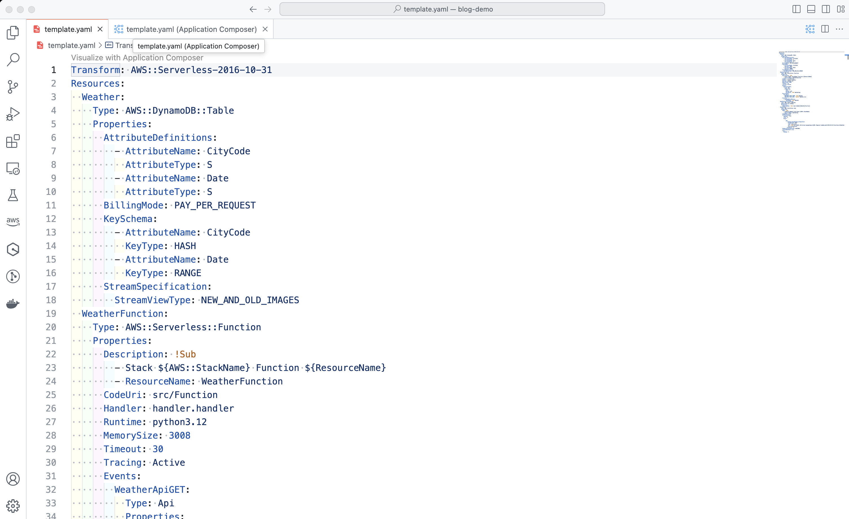
Task: Click Visualize with Application Composer code lens
Action: 137,58
